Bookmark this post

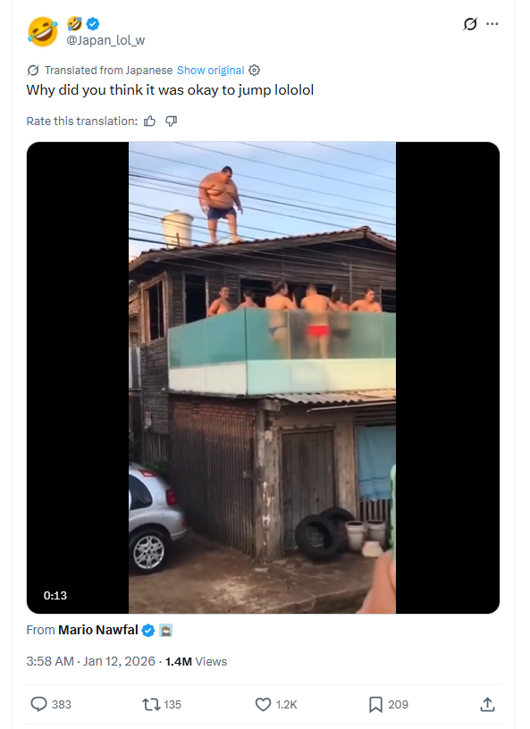pos(375,704)
